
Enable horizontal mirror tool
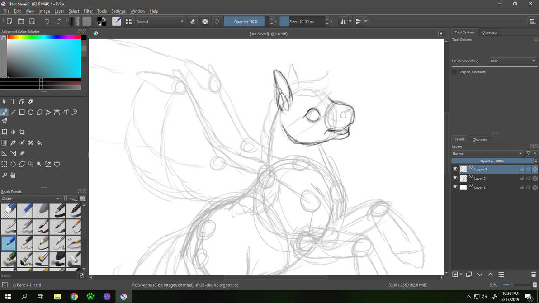point(343,21)
